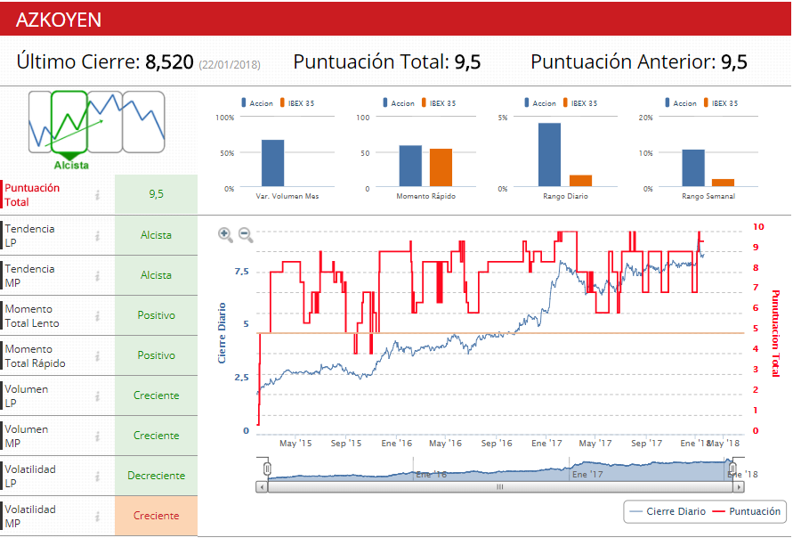Click blue Accion bar in Rango Semanal
This screenshot has width=793, height=538.
pyautogui.click(x=693, y=168)
